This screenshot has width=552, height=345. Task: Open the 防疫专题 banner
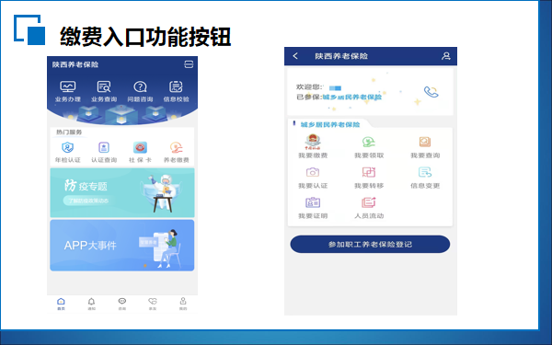coord(122,192)
